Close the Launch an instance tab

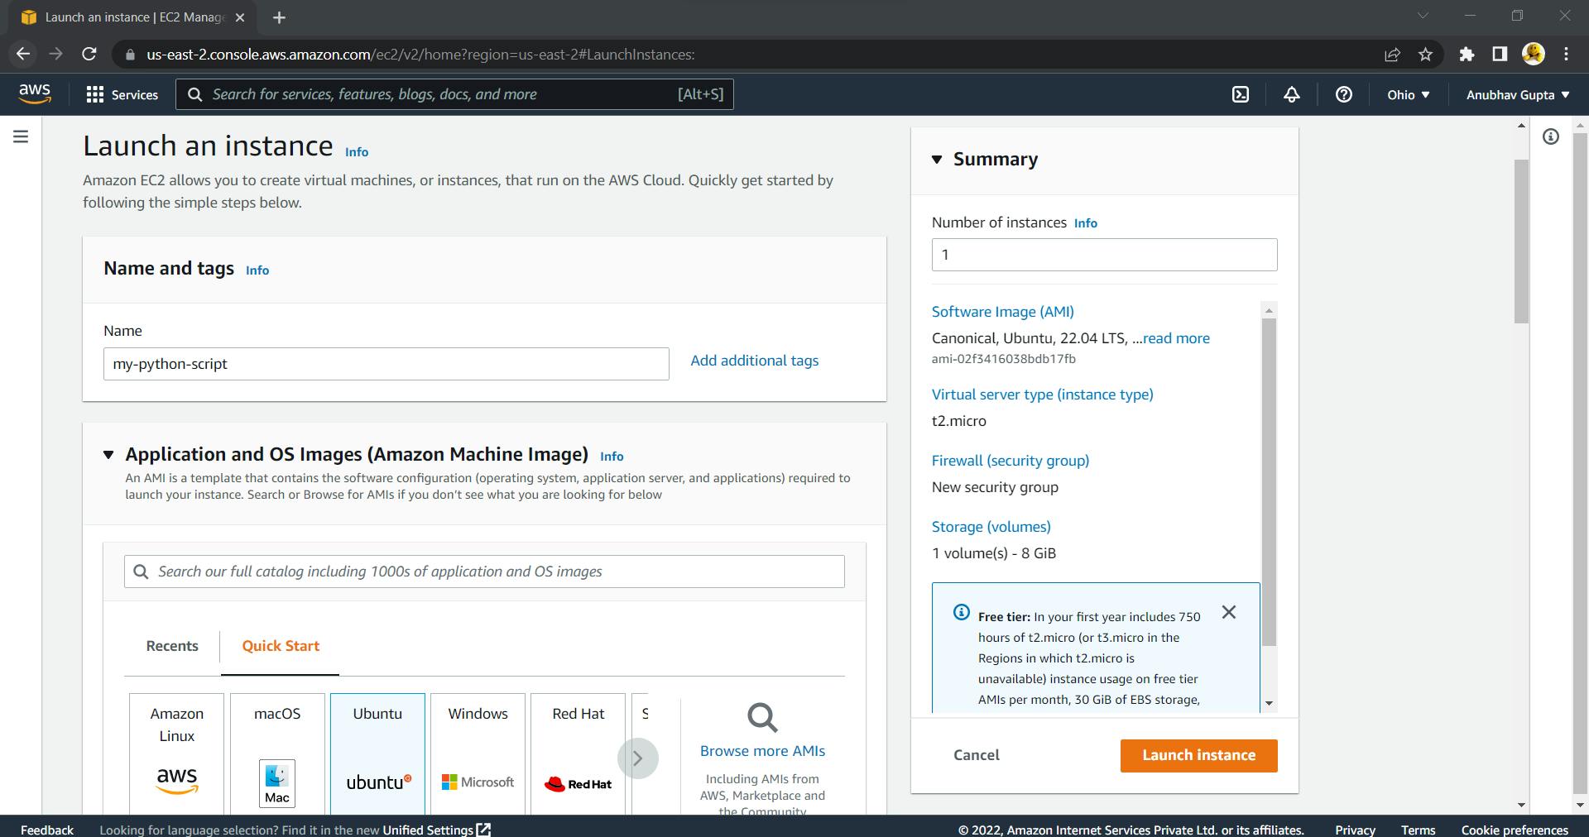coord(240,17)
